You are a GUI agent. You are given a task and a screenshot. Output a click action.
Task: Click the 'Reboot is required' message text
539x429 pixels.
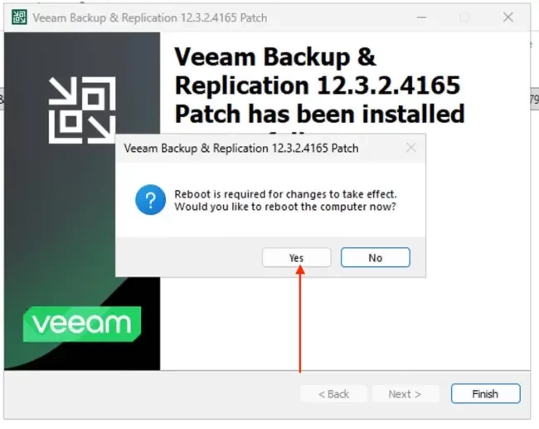[x=285, y=194]
